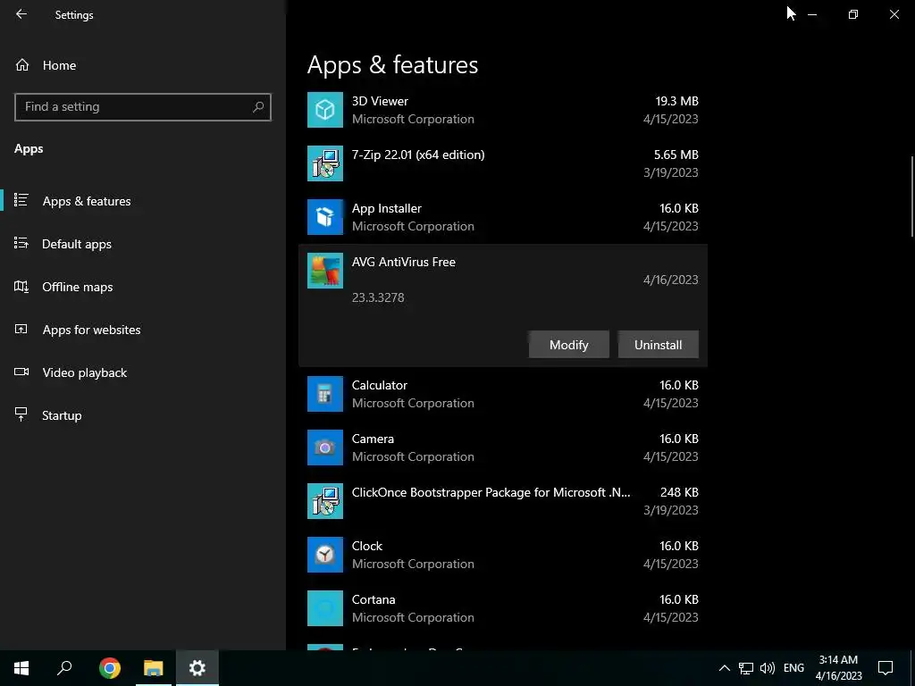This screenshot has height=686, width=915.
Task: Click the AVG AntiVirus Free icon
Action: 325,271
